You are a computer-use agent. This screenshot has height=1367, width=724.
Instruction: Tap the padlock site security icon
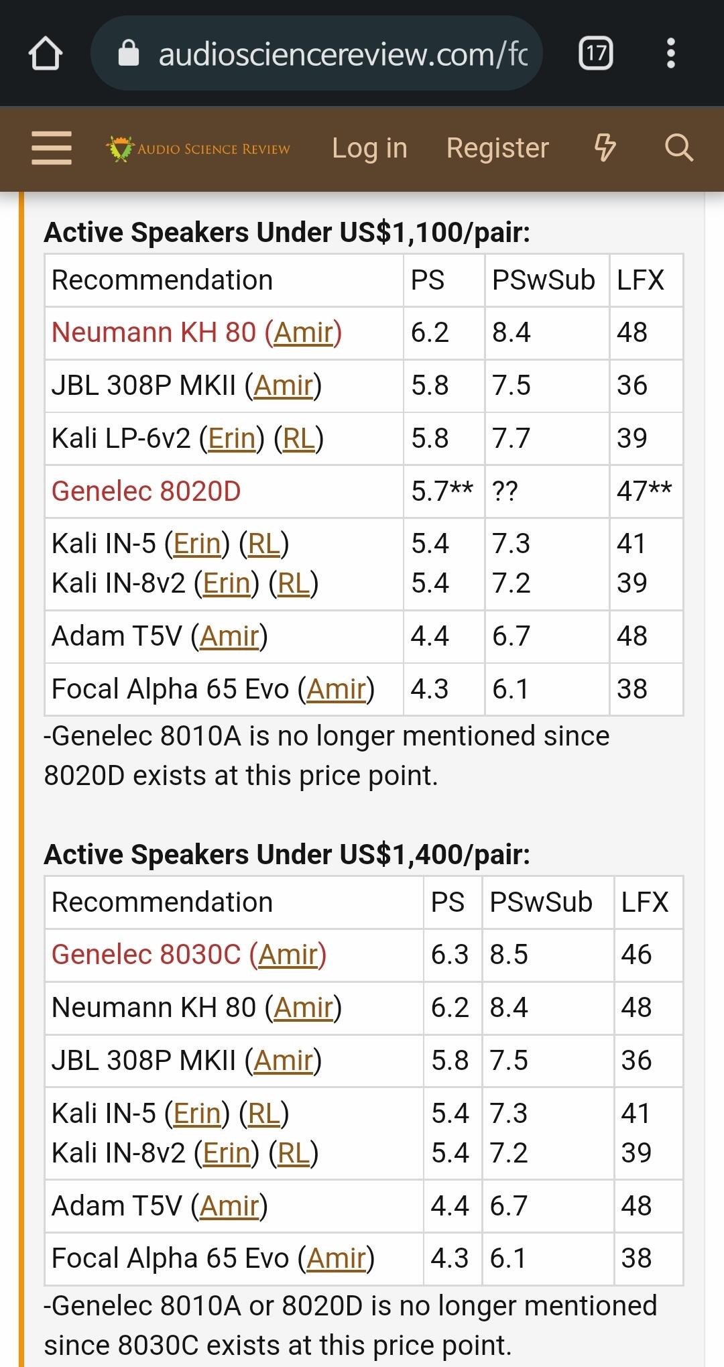[129, 54]
